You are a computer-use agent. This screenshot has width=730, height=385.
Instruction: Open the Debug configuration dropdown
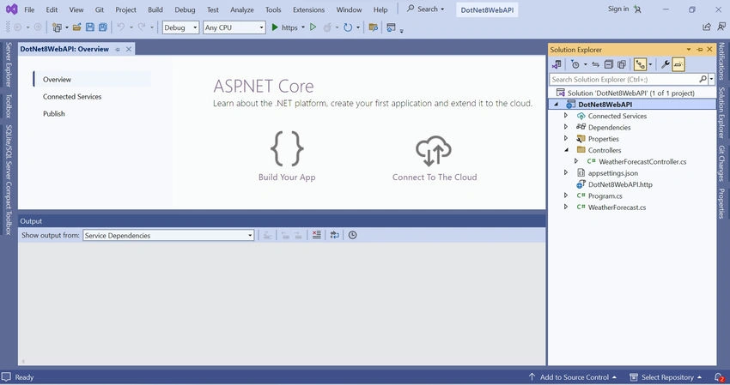(x=180, y=27)
